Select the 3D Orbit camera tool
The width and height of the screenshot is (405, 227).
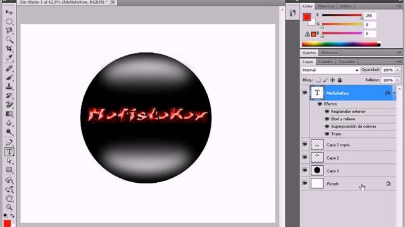click(9, 190)
